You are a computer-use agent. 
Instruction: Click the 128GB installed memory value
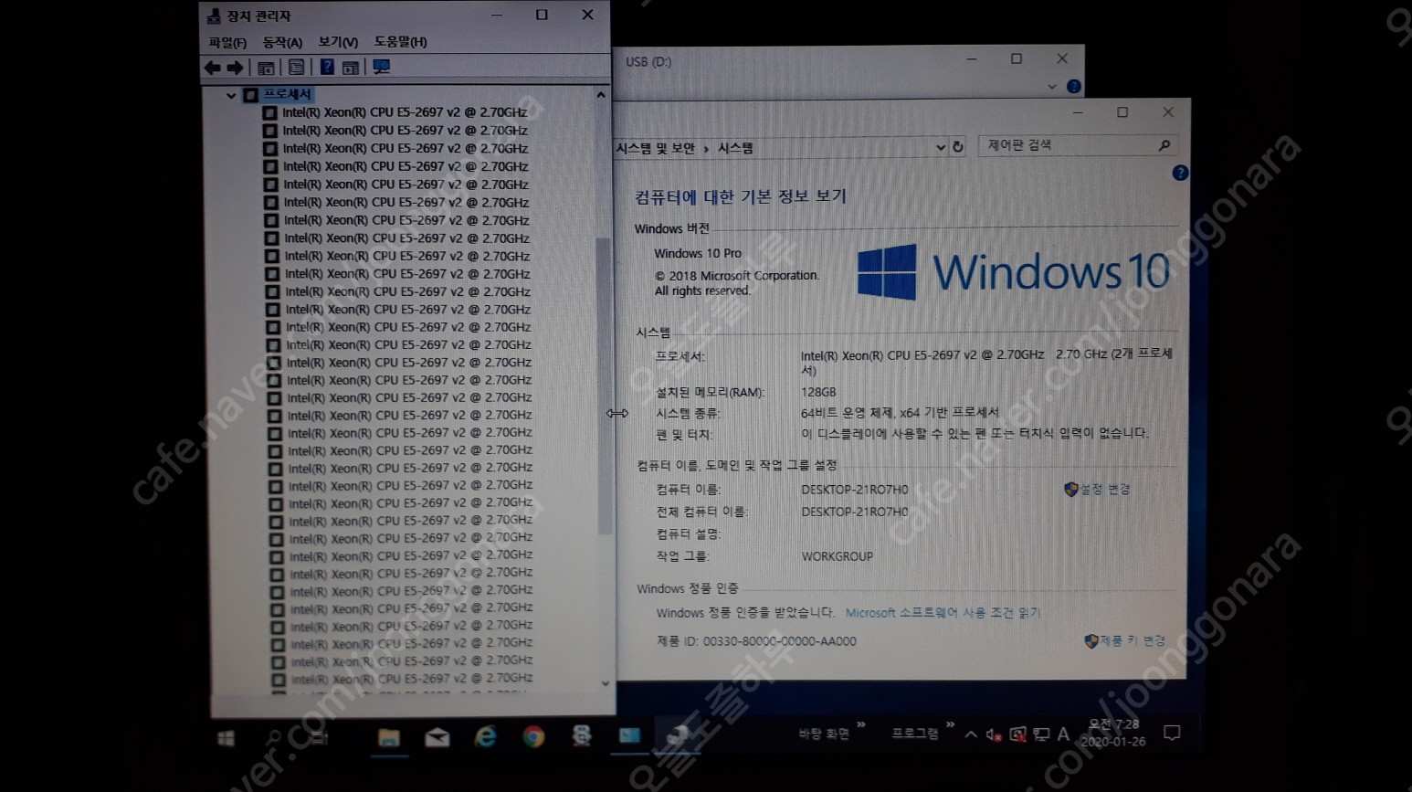(x=818, y=392)
